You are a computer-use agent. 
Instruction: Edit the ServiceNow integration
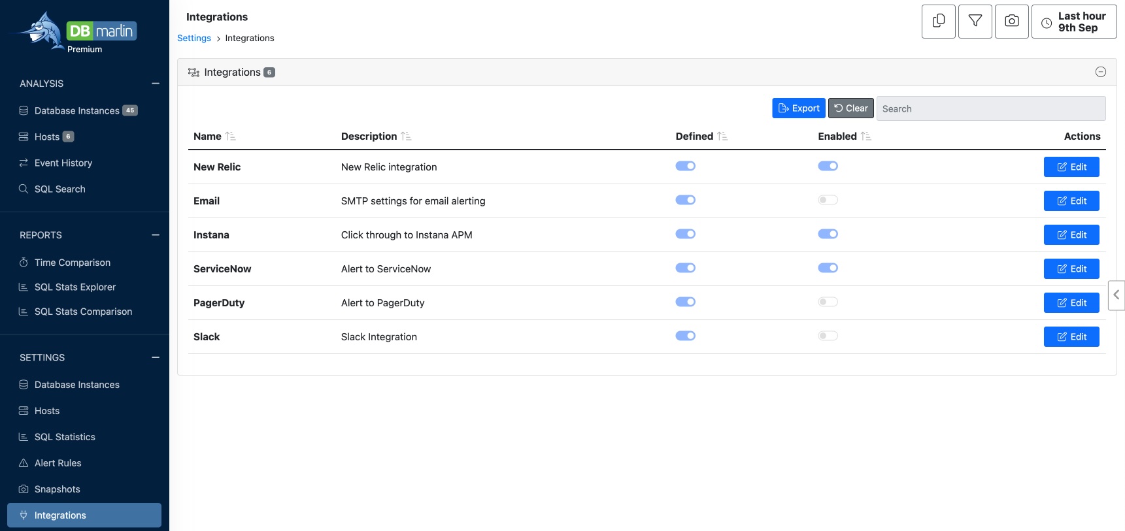click(x=1071, y=268)
